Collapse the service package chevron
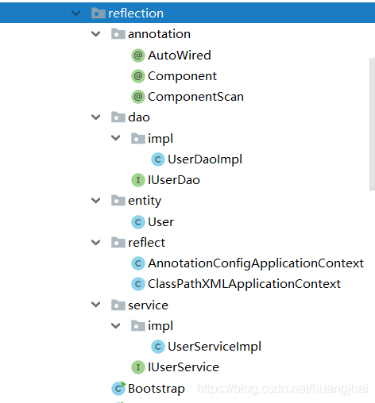The width and height of the screenshot is (375, 403). click(x=95, y=305)
